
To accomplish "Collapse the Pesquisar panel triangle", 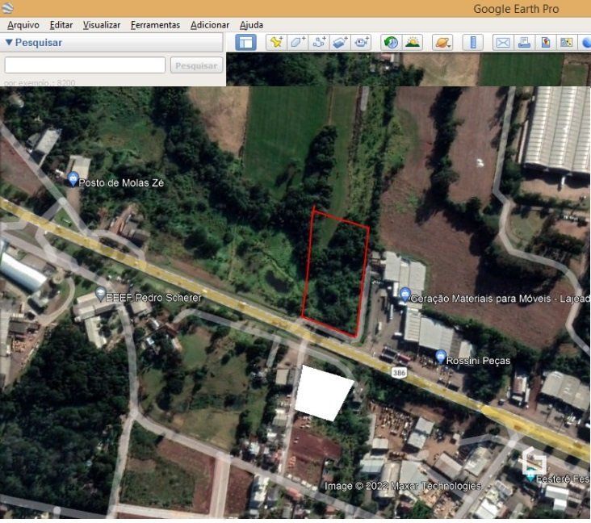I will pos(9,42).
